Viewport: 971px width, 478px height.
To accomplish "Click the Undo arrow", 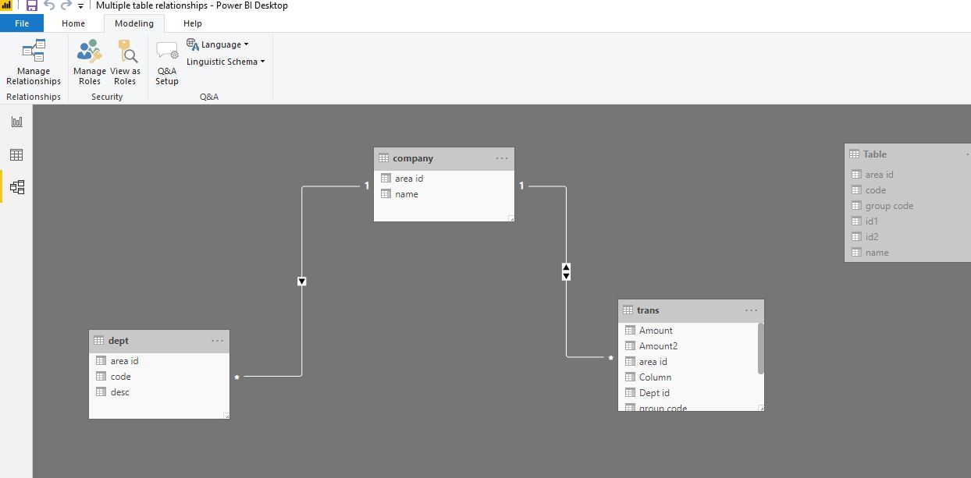I will [x=49, y=5].
